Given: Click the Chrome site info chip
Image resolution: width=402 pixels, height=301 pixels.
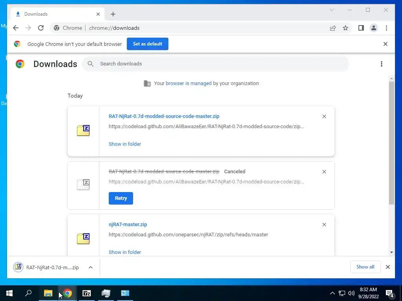Looking at the screenshot, I should tap(68, 28).
